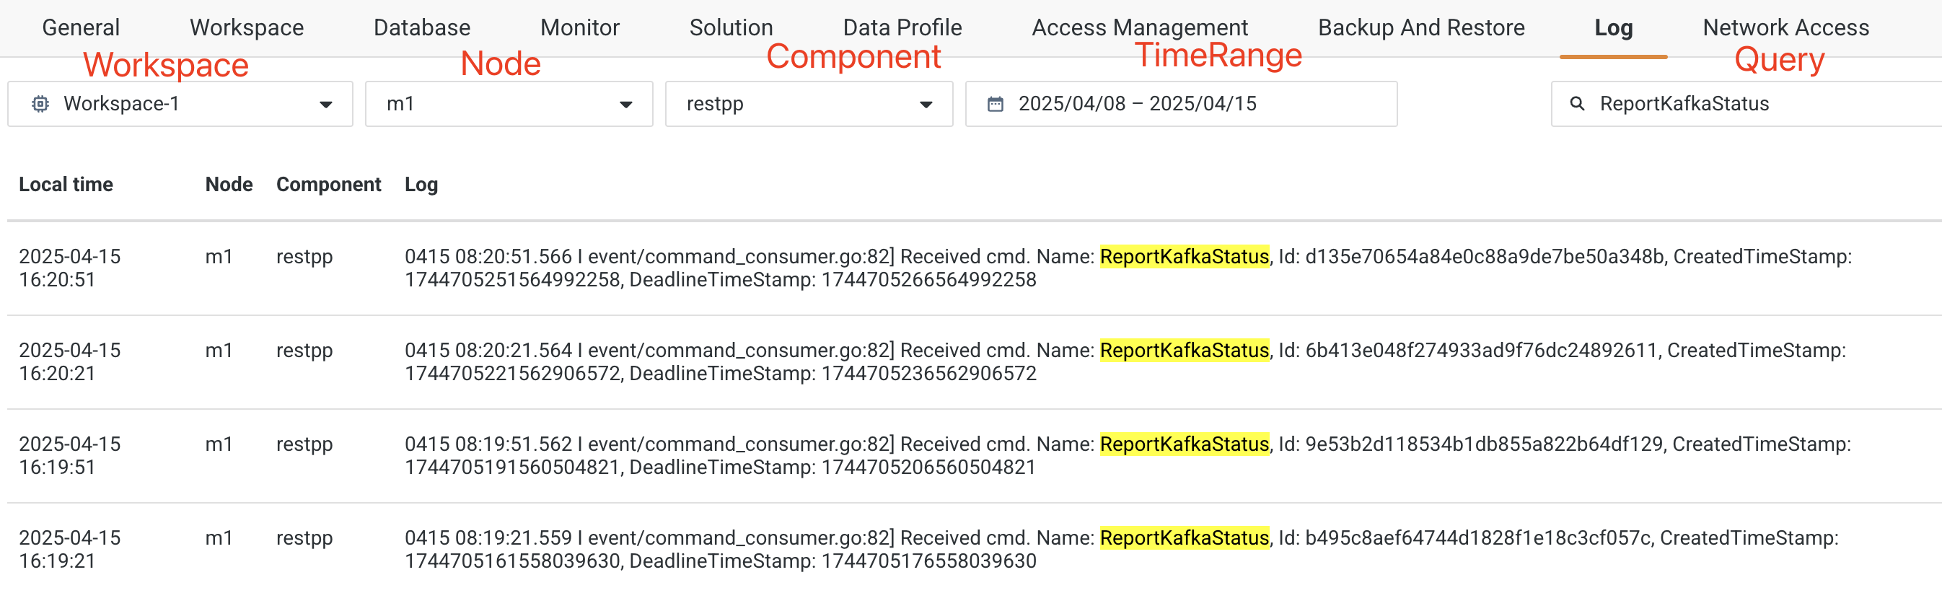Viewport: 1942px width, 593px height.
Task: Switch to the Monitor tab
Action: (579, 28)
